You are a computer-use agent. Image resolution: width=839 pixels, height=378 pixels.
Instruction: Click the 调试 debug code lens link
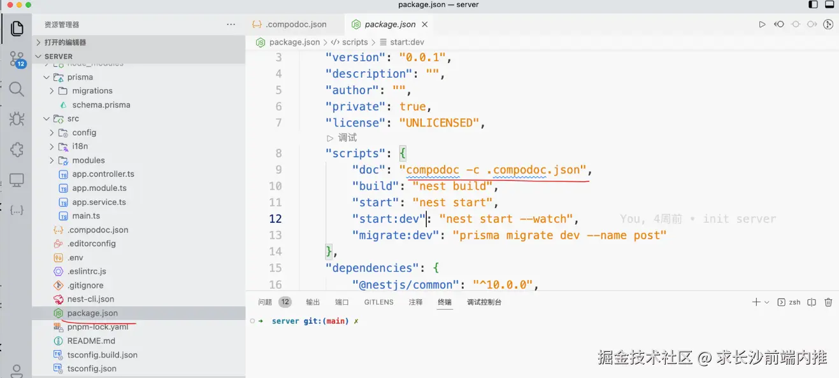341,138
